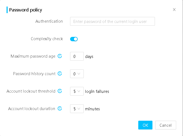Open the Password history count help tooltip icon
183x136 pixels.
coord(60,74)
